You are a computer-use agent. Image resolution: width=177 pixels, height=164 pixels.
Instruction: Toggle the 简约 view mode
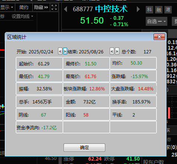24,7
